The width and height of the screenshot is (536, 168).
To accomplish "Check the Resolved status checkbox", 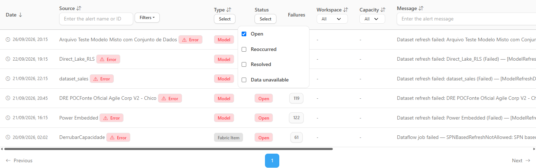I will coord(244,64).
